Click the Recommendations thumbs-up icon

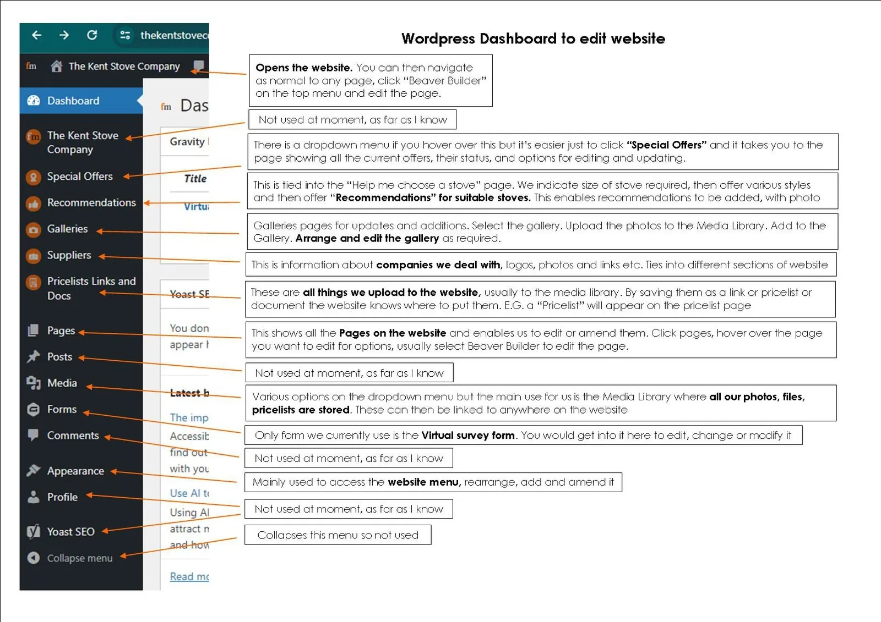pos(34,203)
